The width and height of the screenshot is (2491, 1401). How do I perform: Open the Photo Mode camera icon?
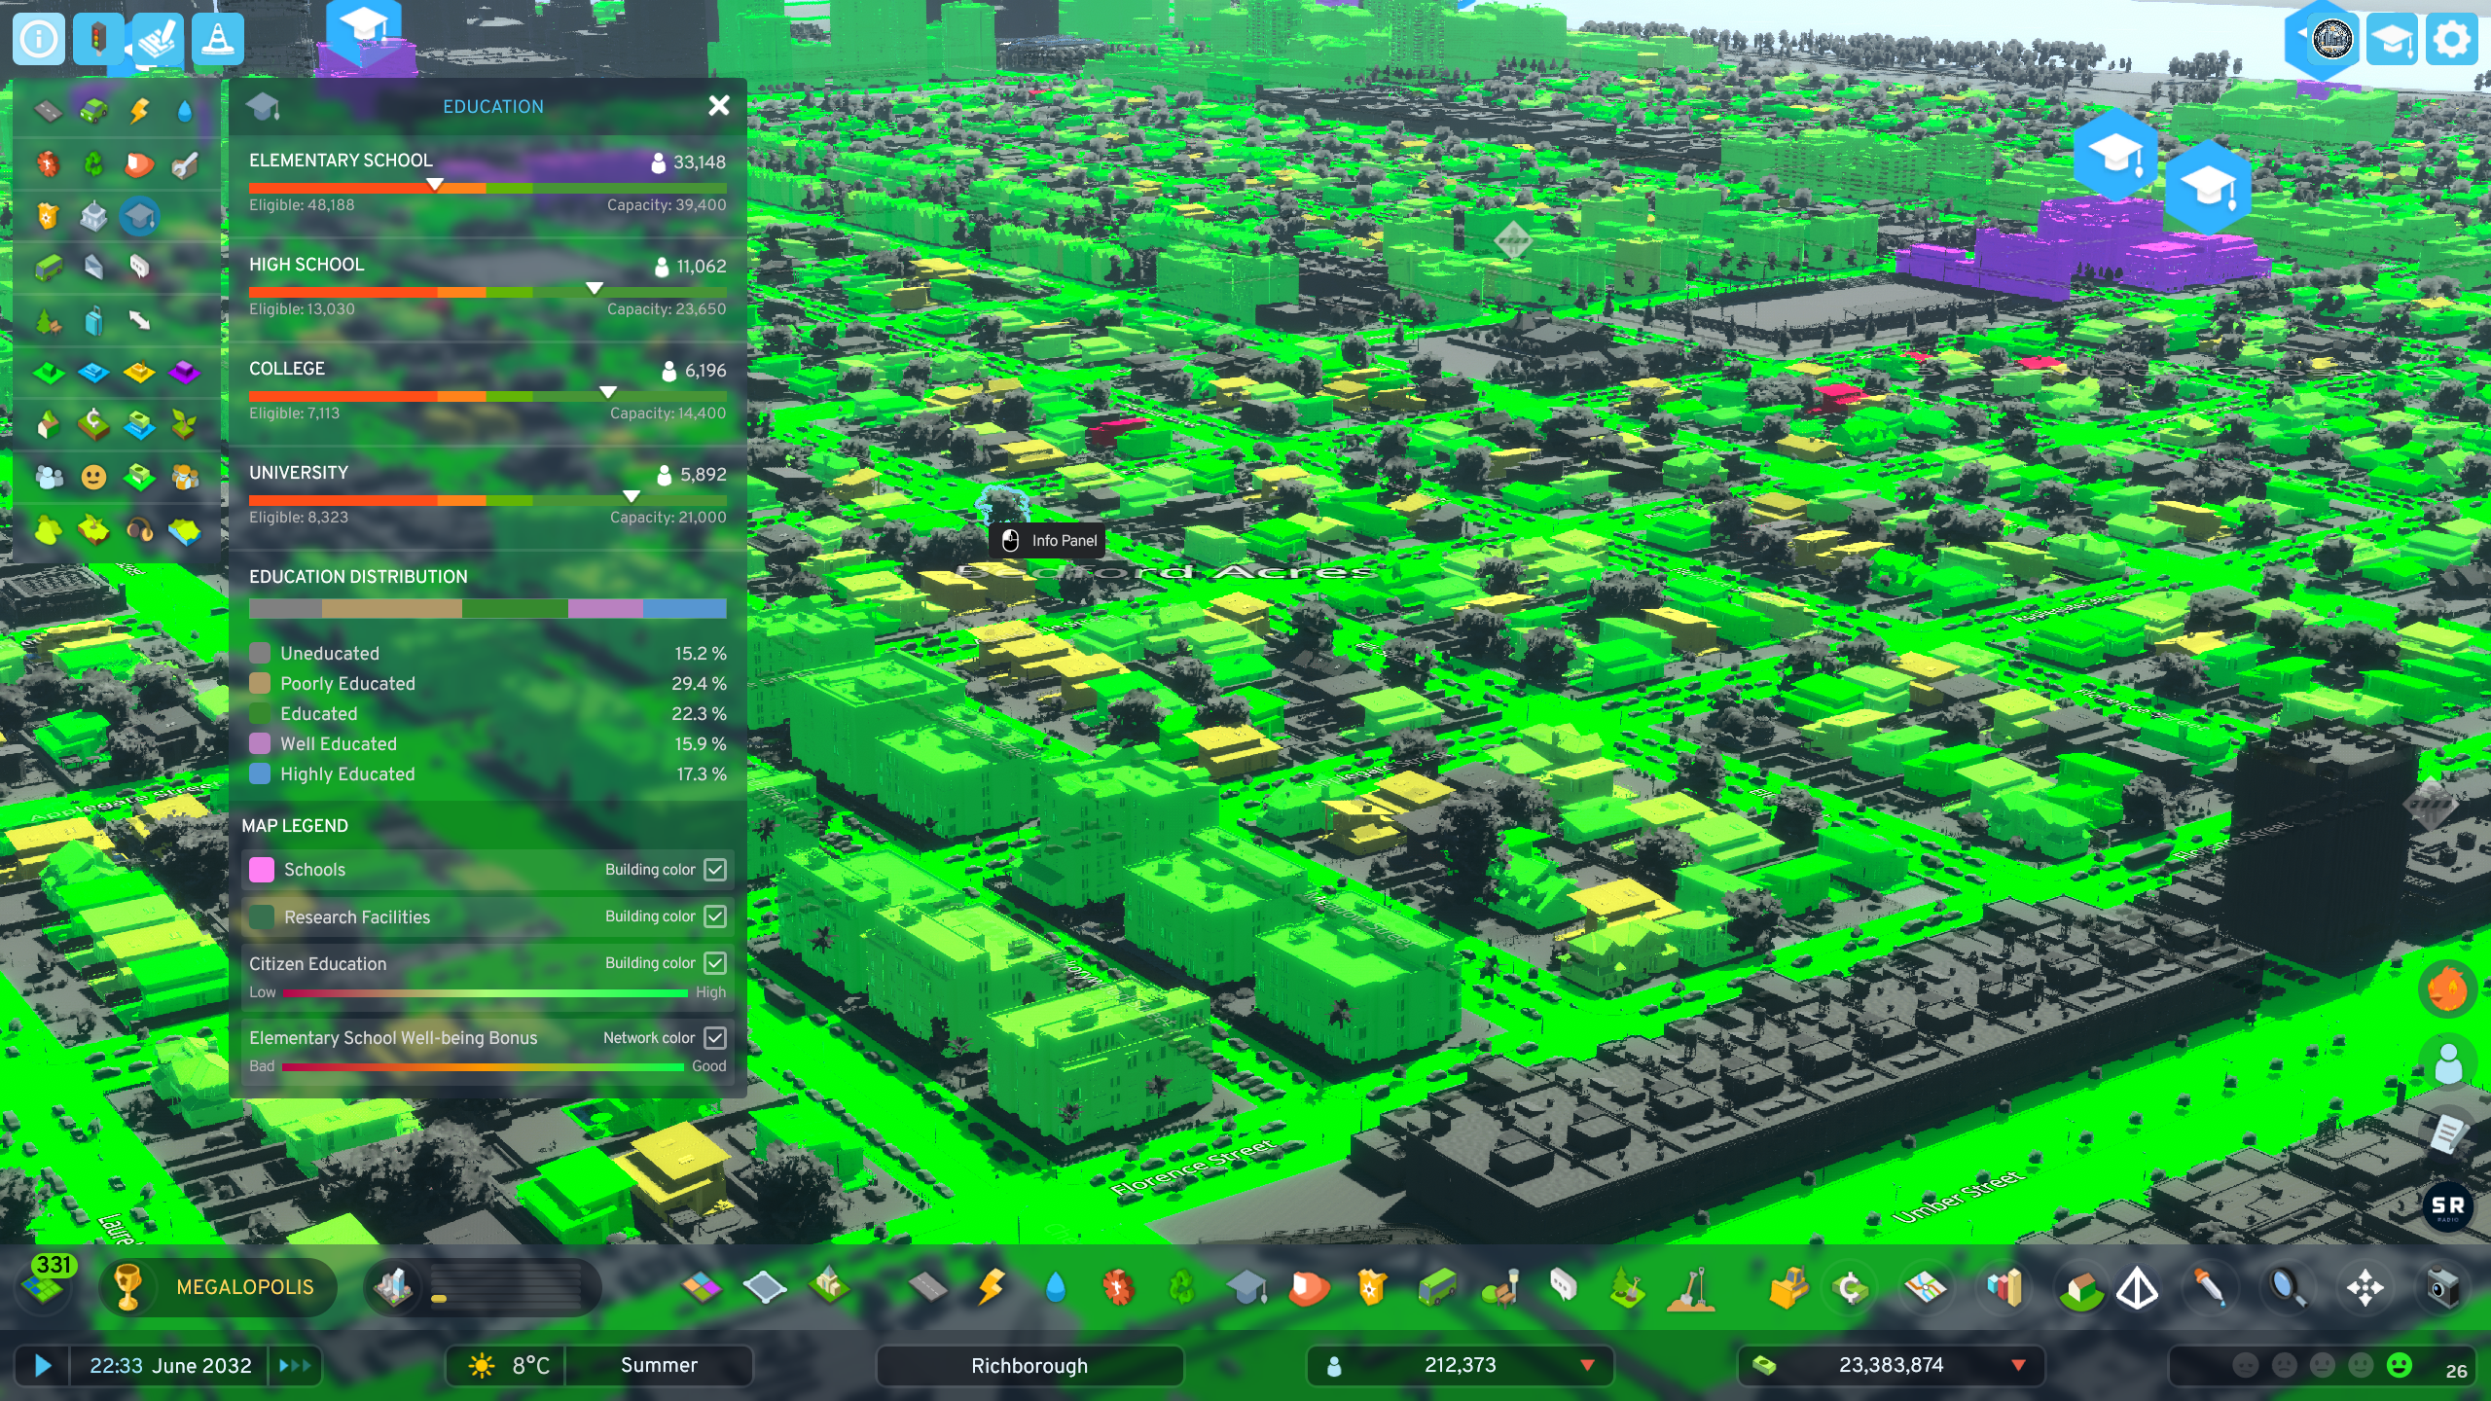2442,1287
